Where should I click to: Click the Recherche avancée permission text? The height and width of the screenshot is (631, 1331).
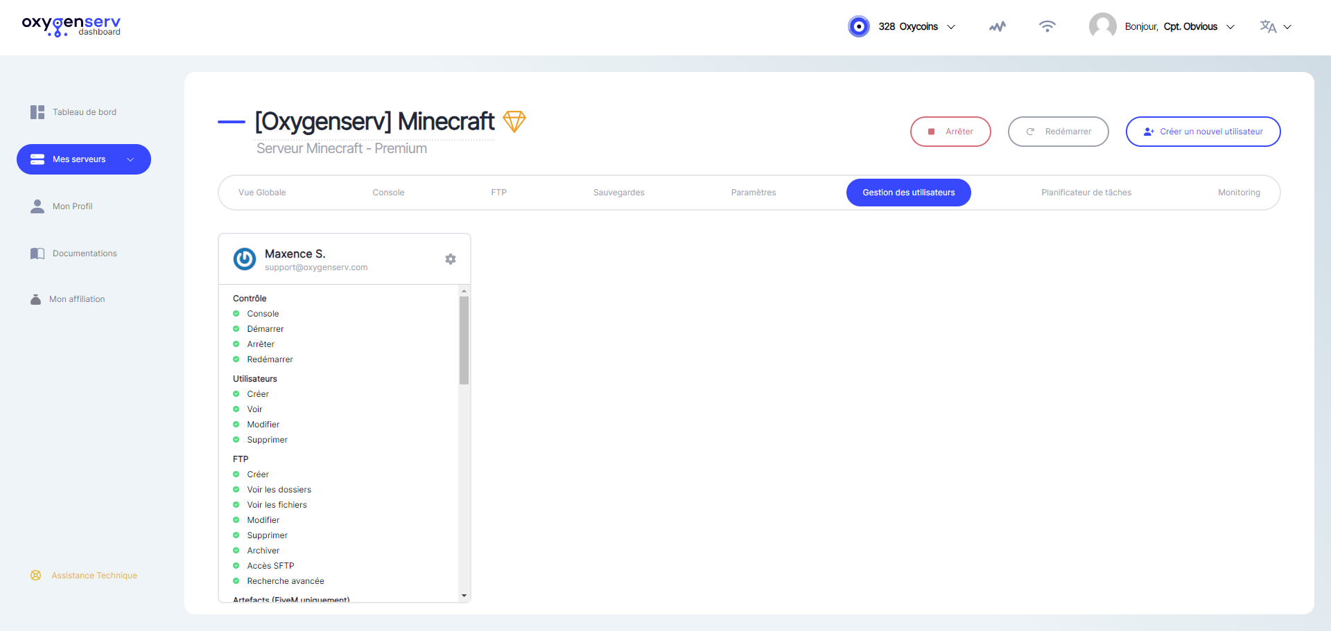[x=286, y=581]
